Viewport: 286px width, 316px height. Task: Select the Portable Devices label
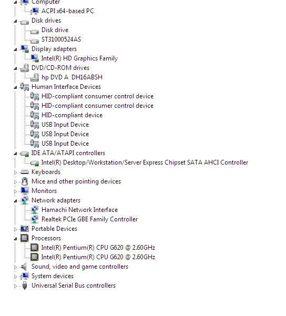pos(55,229)
